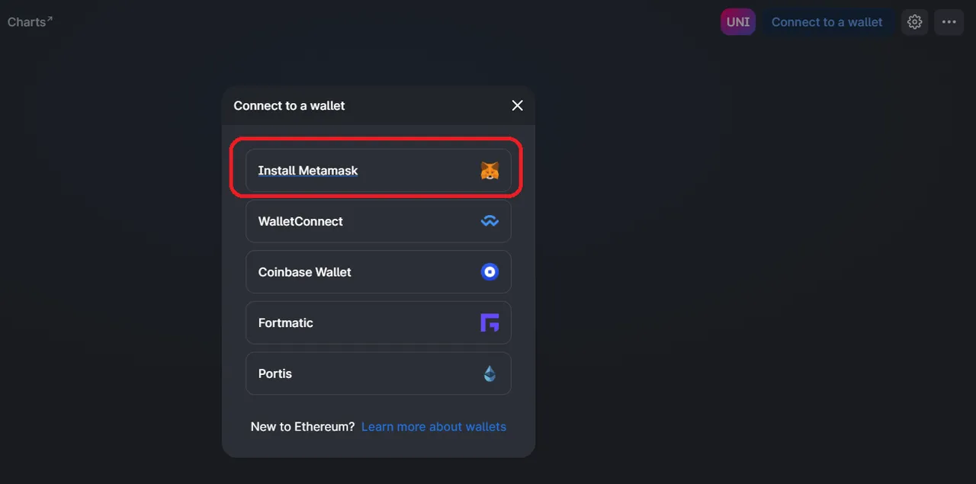
Task: Click the Coinbase Wallet blue circle icon
Action: tap(490, 272)
